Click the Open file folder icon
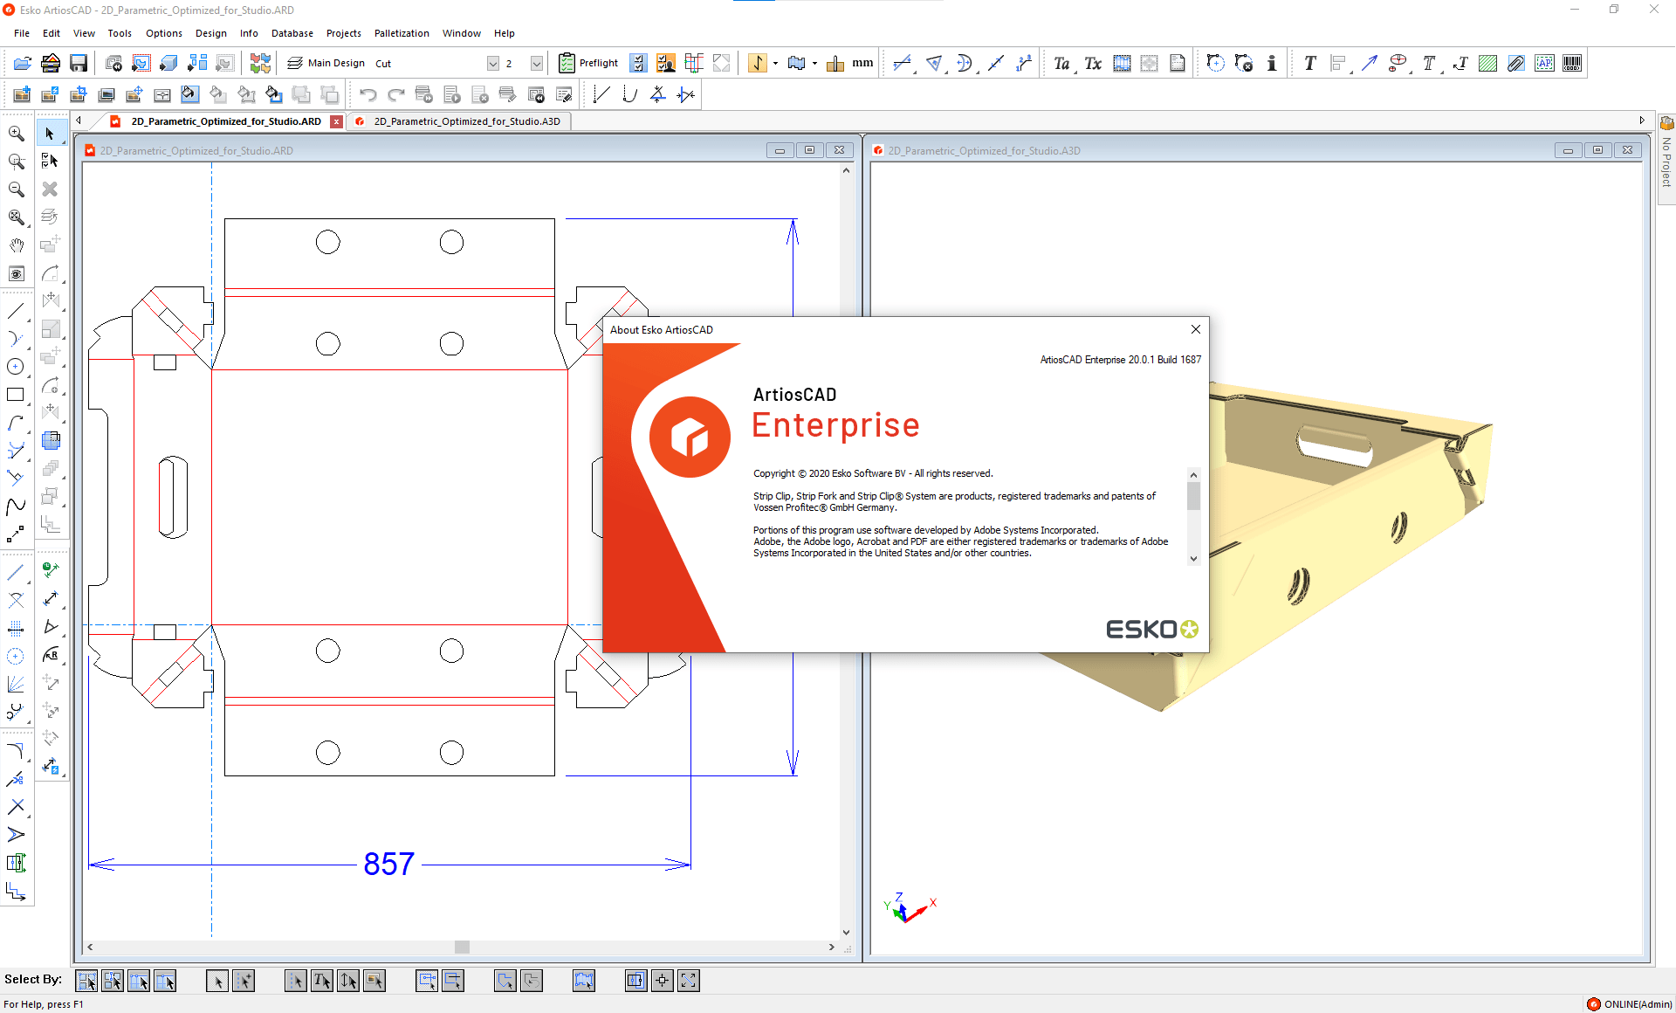Screen dimensions: 1676x1013 click(x=23, y=63)
